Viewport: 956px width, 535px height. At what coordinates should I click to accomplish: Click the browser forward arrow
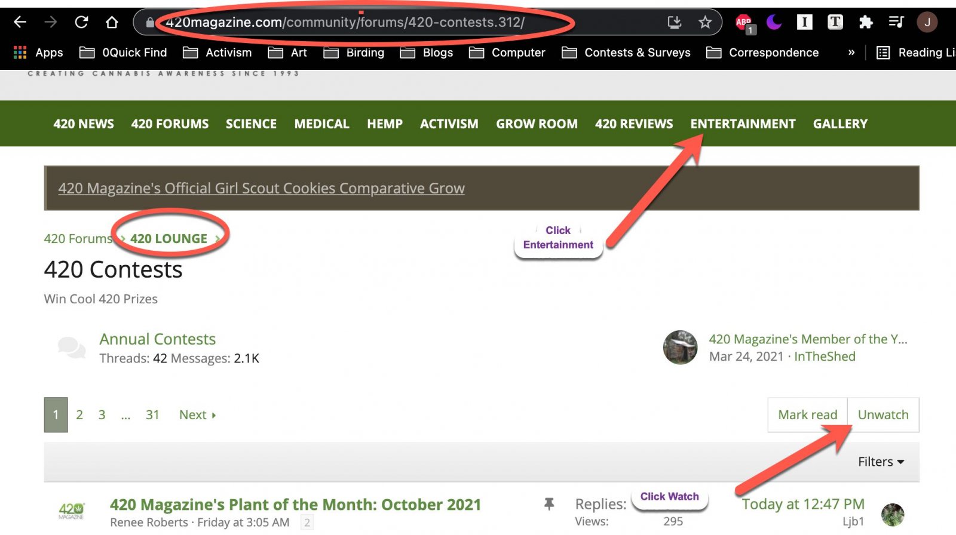coord(51,23)
